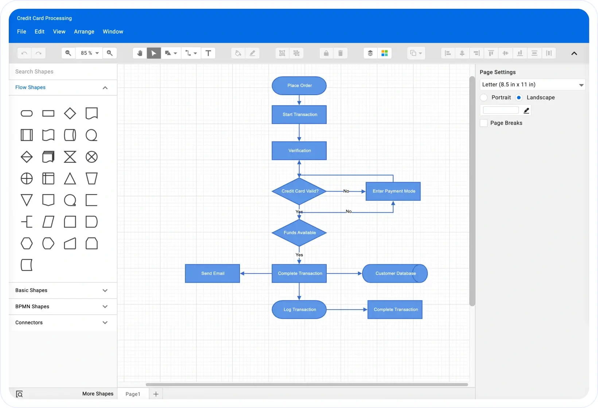Click the delete trash can icon
Screen dimensions: 598x408
(340, 53)
